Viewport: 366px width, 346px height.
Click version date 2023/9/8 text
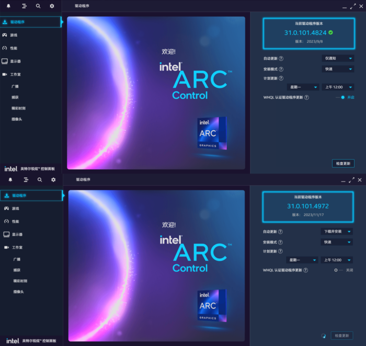click(x=315, y=41)
